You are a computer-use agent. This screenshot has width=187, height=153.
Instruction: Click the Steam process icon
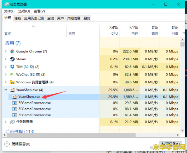12,59
